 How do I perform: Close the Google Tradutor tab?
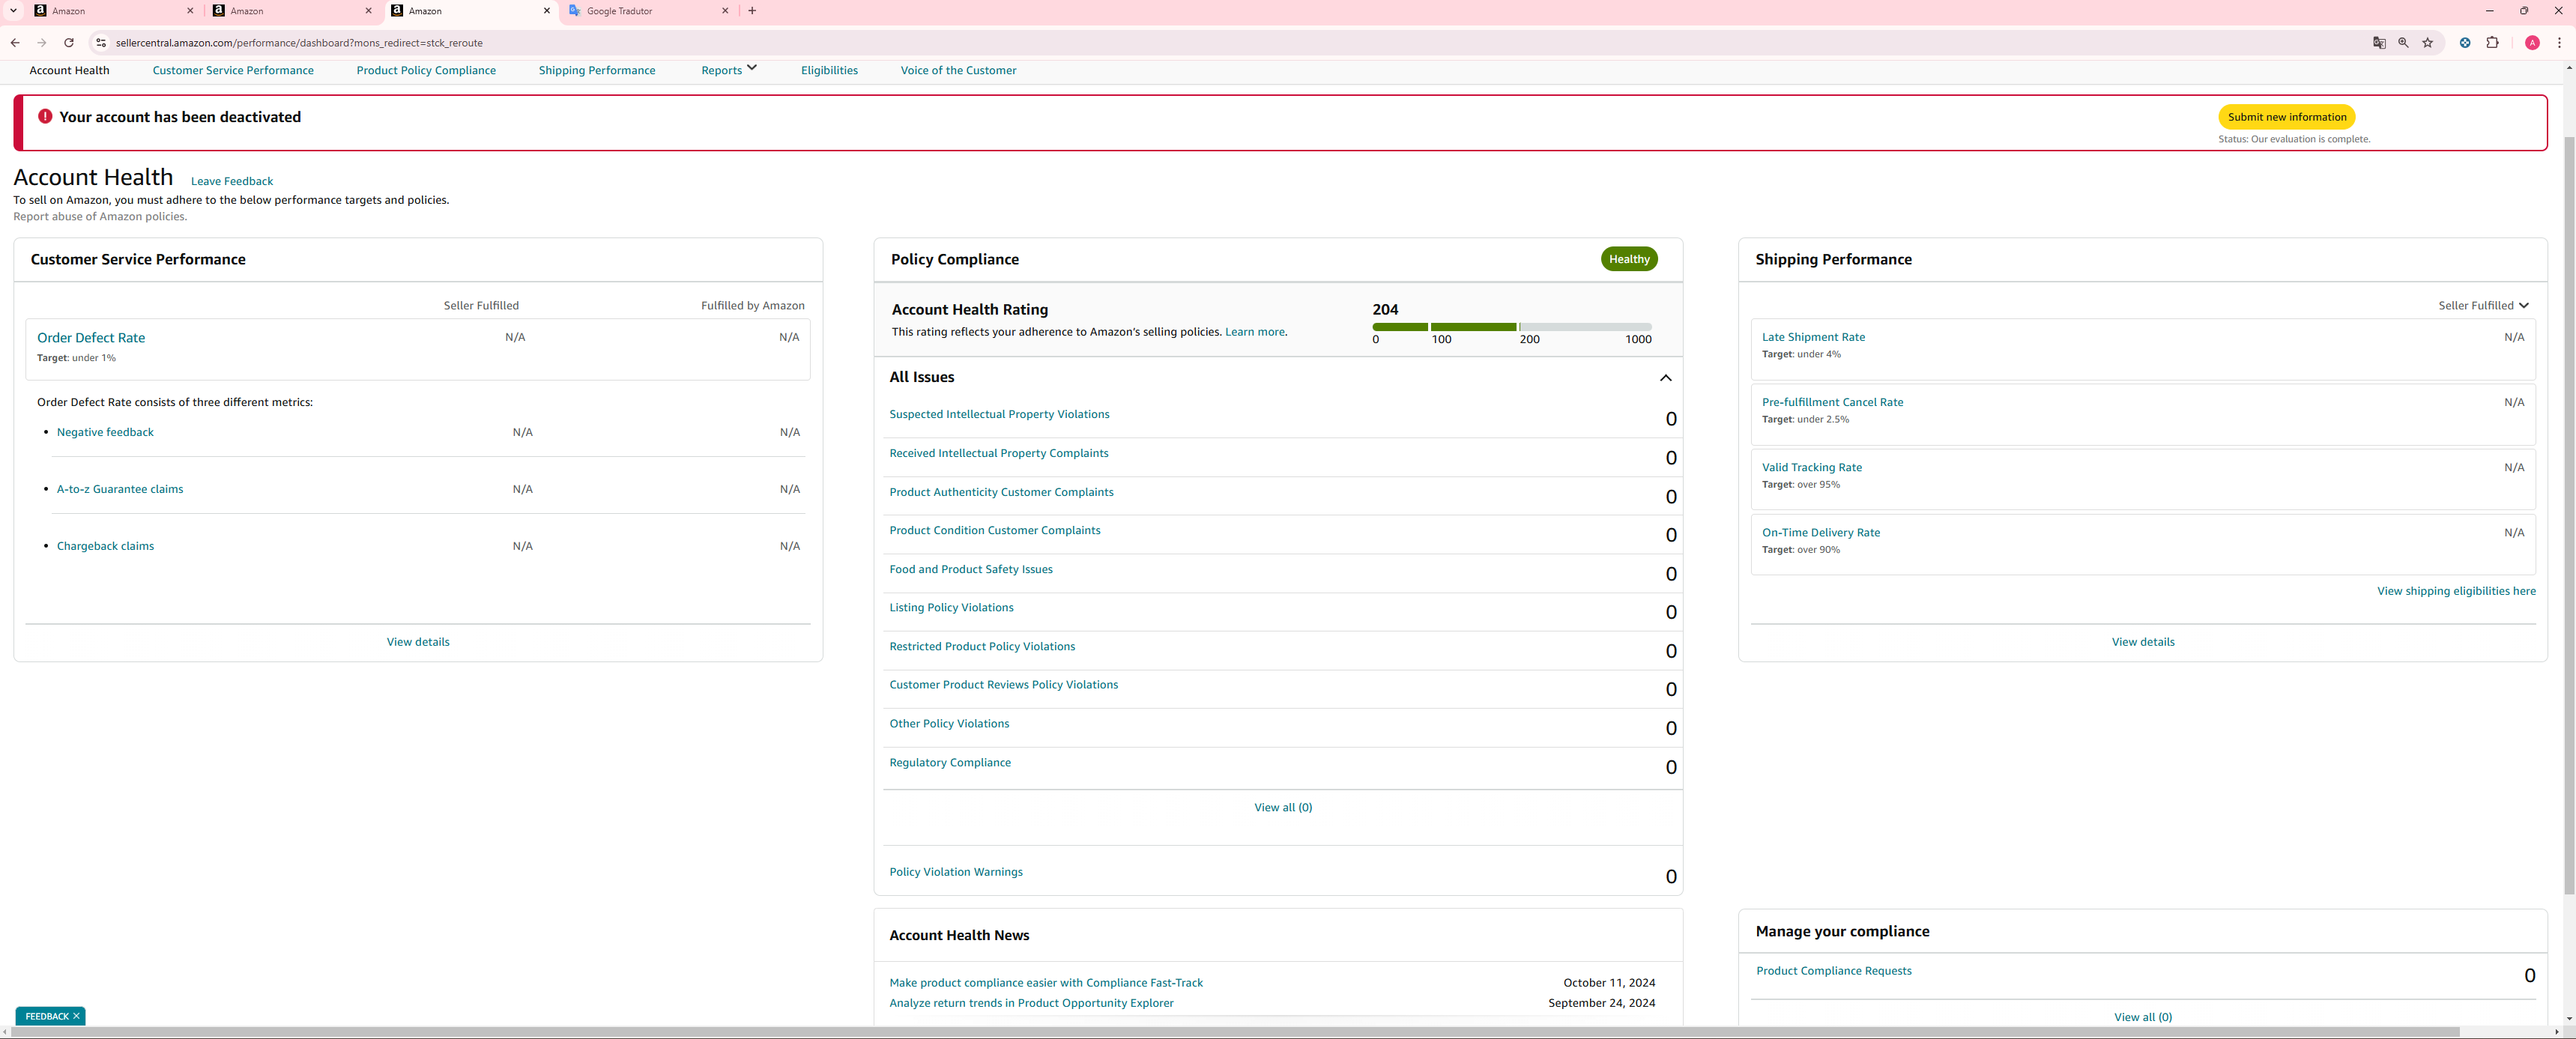(x=725, y=11)
